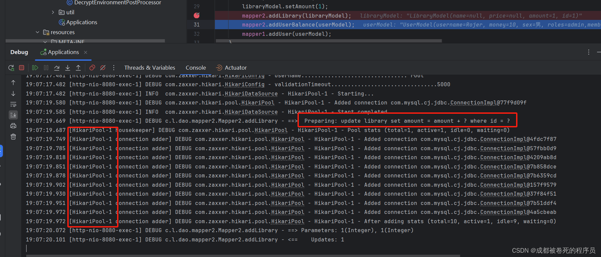This screenshot has height=257, width=601.
Task: Open the Actuator tab
Action: [232, 68]
